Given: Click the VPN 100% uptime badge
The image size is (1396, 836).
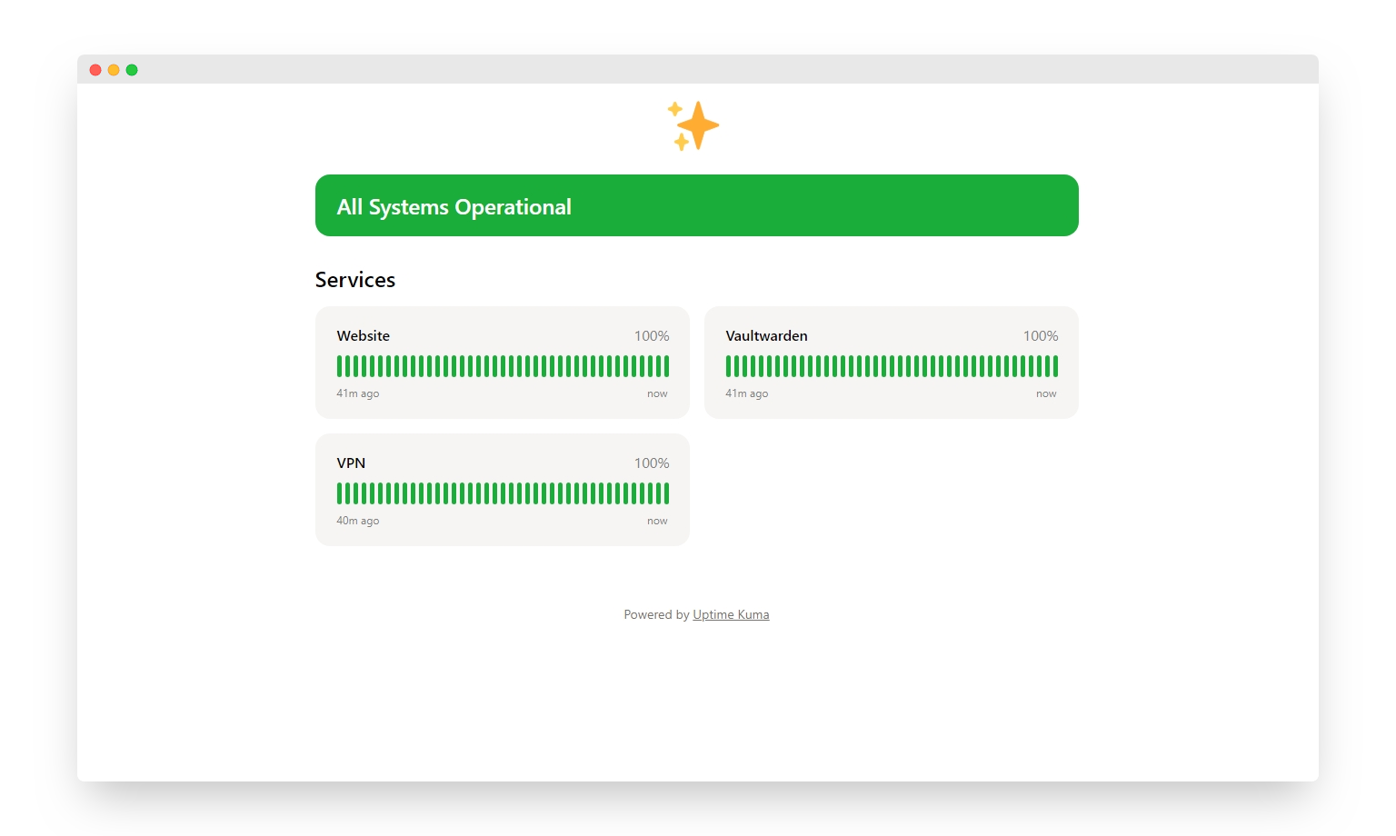Looking at the screenshot, I should pyautogui.click(x=651, y=463).
